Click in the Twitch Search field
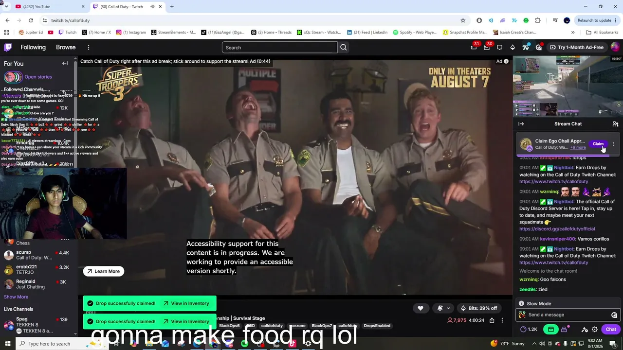This screenshot has height=350, width=623. (x=279, y=47)
